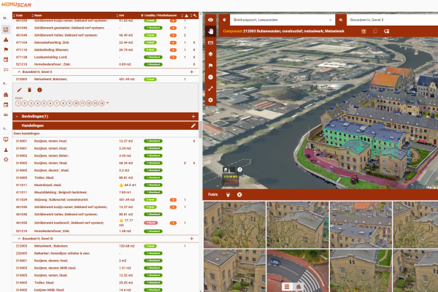438x292 pixels.
Task: Click the list icon on bottom photo strip
Action: 287,287
